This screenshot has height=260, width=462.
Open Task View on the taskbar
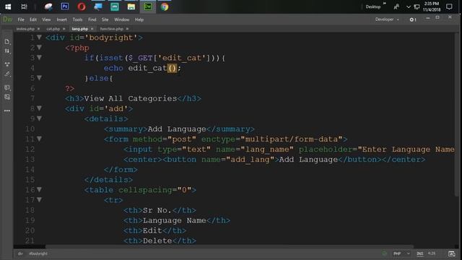pos(24,6)
